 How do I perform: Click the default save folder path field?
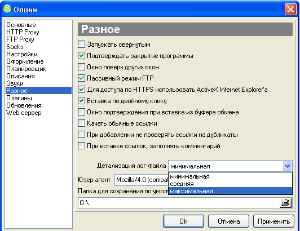point(179,203)
